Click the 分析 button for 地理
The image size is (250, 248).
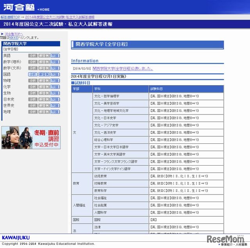tap(33, 112)
